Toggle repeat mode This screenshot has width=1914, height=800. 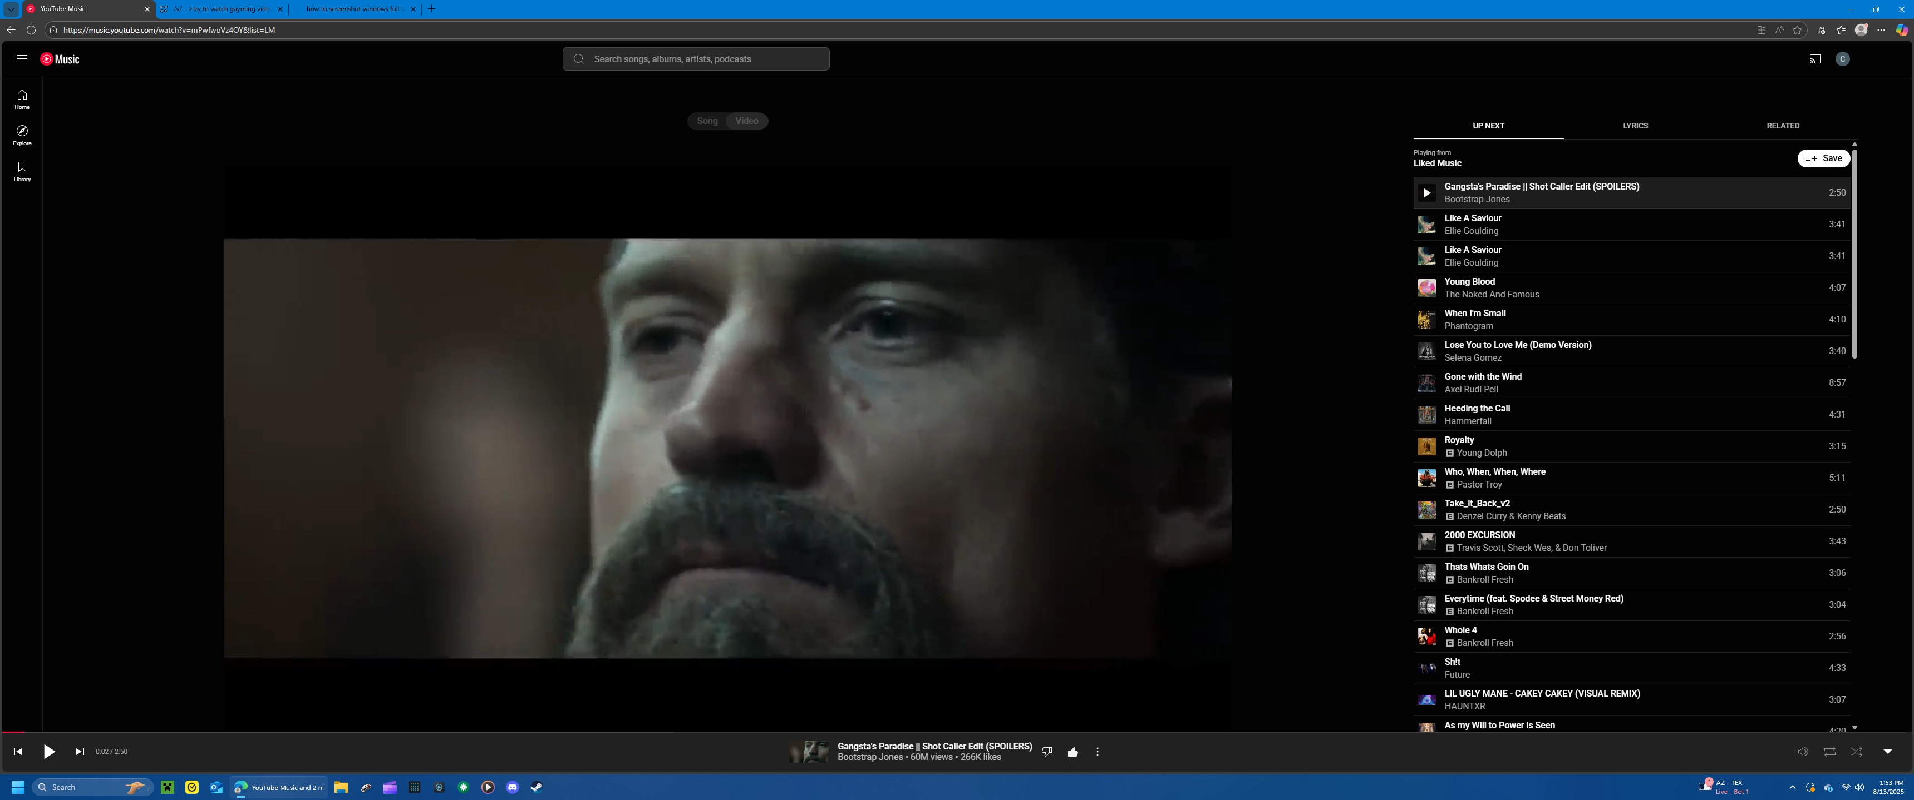(1829, 752)
